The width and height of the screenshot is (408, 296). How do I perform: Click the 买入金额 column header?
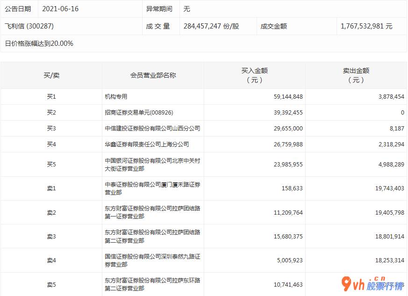tap(255, 75)
